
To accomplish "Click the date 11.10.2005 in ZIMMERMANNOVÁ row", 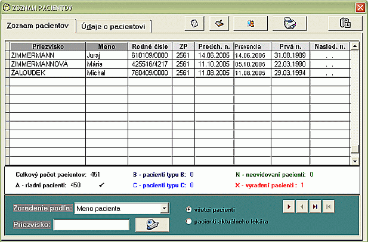I will [x=214, y=64].
